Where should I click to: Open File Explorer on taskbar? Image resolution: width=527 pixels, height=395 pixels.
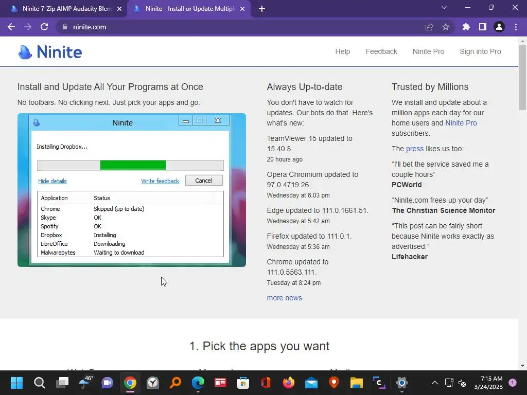tap(356, 382)
